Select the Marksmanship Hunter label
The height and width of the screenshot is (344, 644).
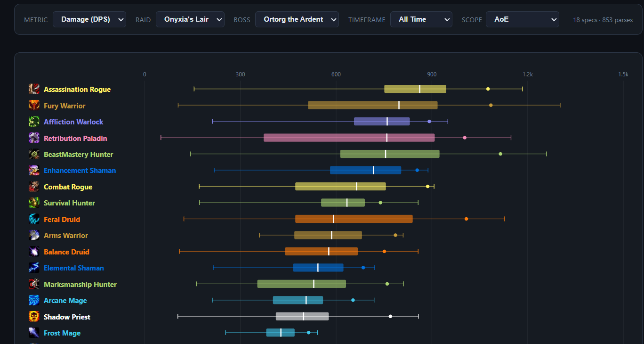[80, 285]
